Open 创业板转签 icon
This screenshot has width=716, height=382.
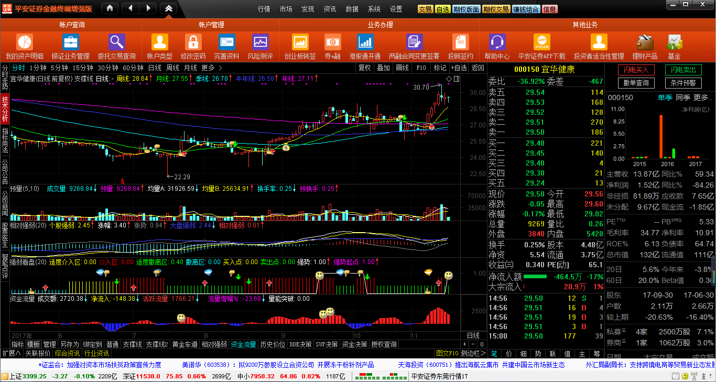[x=300, y=42]
